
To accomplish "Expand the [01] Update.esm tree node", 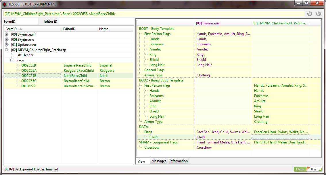I will 7,45.
